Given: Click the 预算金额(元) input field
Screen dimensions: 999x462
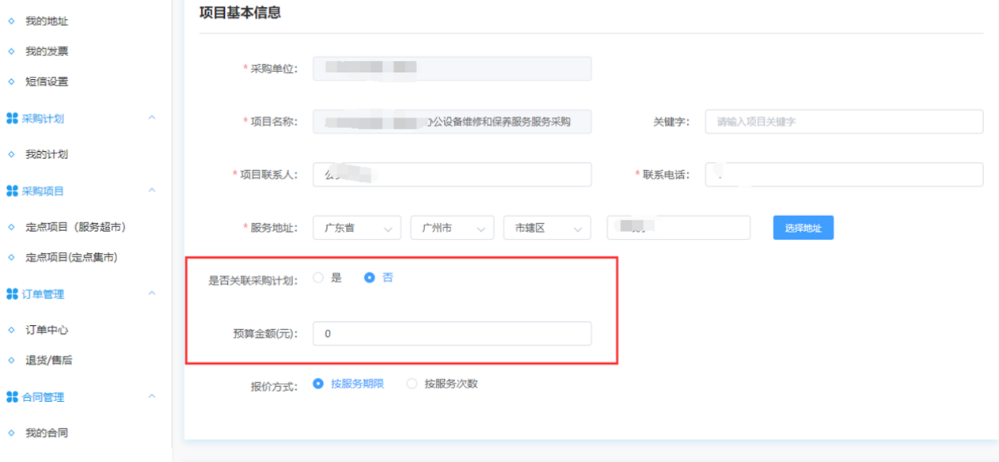Looking at the screenshot, I should tap(451, 334).
